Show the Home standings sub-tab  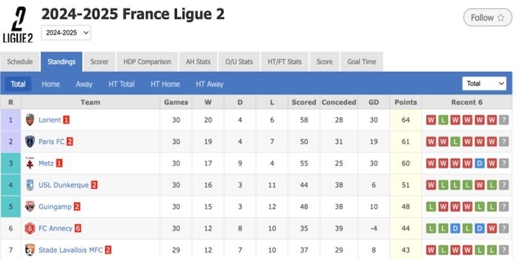click(x=50, y=84)
